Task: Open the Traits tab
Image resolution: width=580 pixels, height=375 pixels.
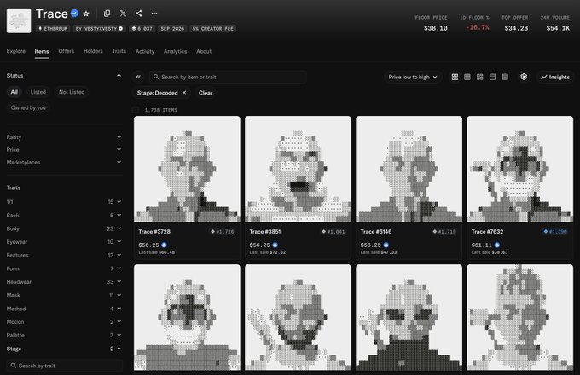Action: coord(119,51)
